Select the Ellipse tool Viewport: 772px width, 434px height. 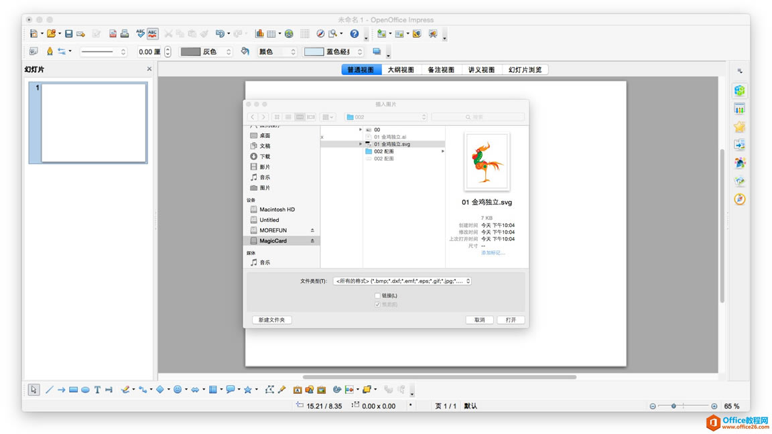tap(84, 388)
